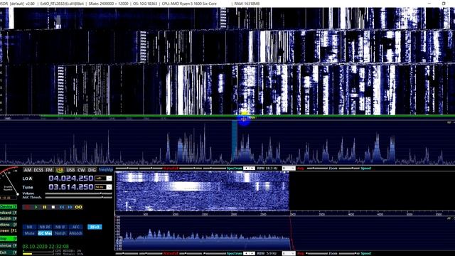Adjust the lower Speed slider
This screenshot has height=256, width=455.
click(349, 253)
